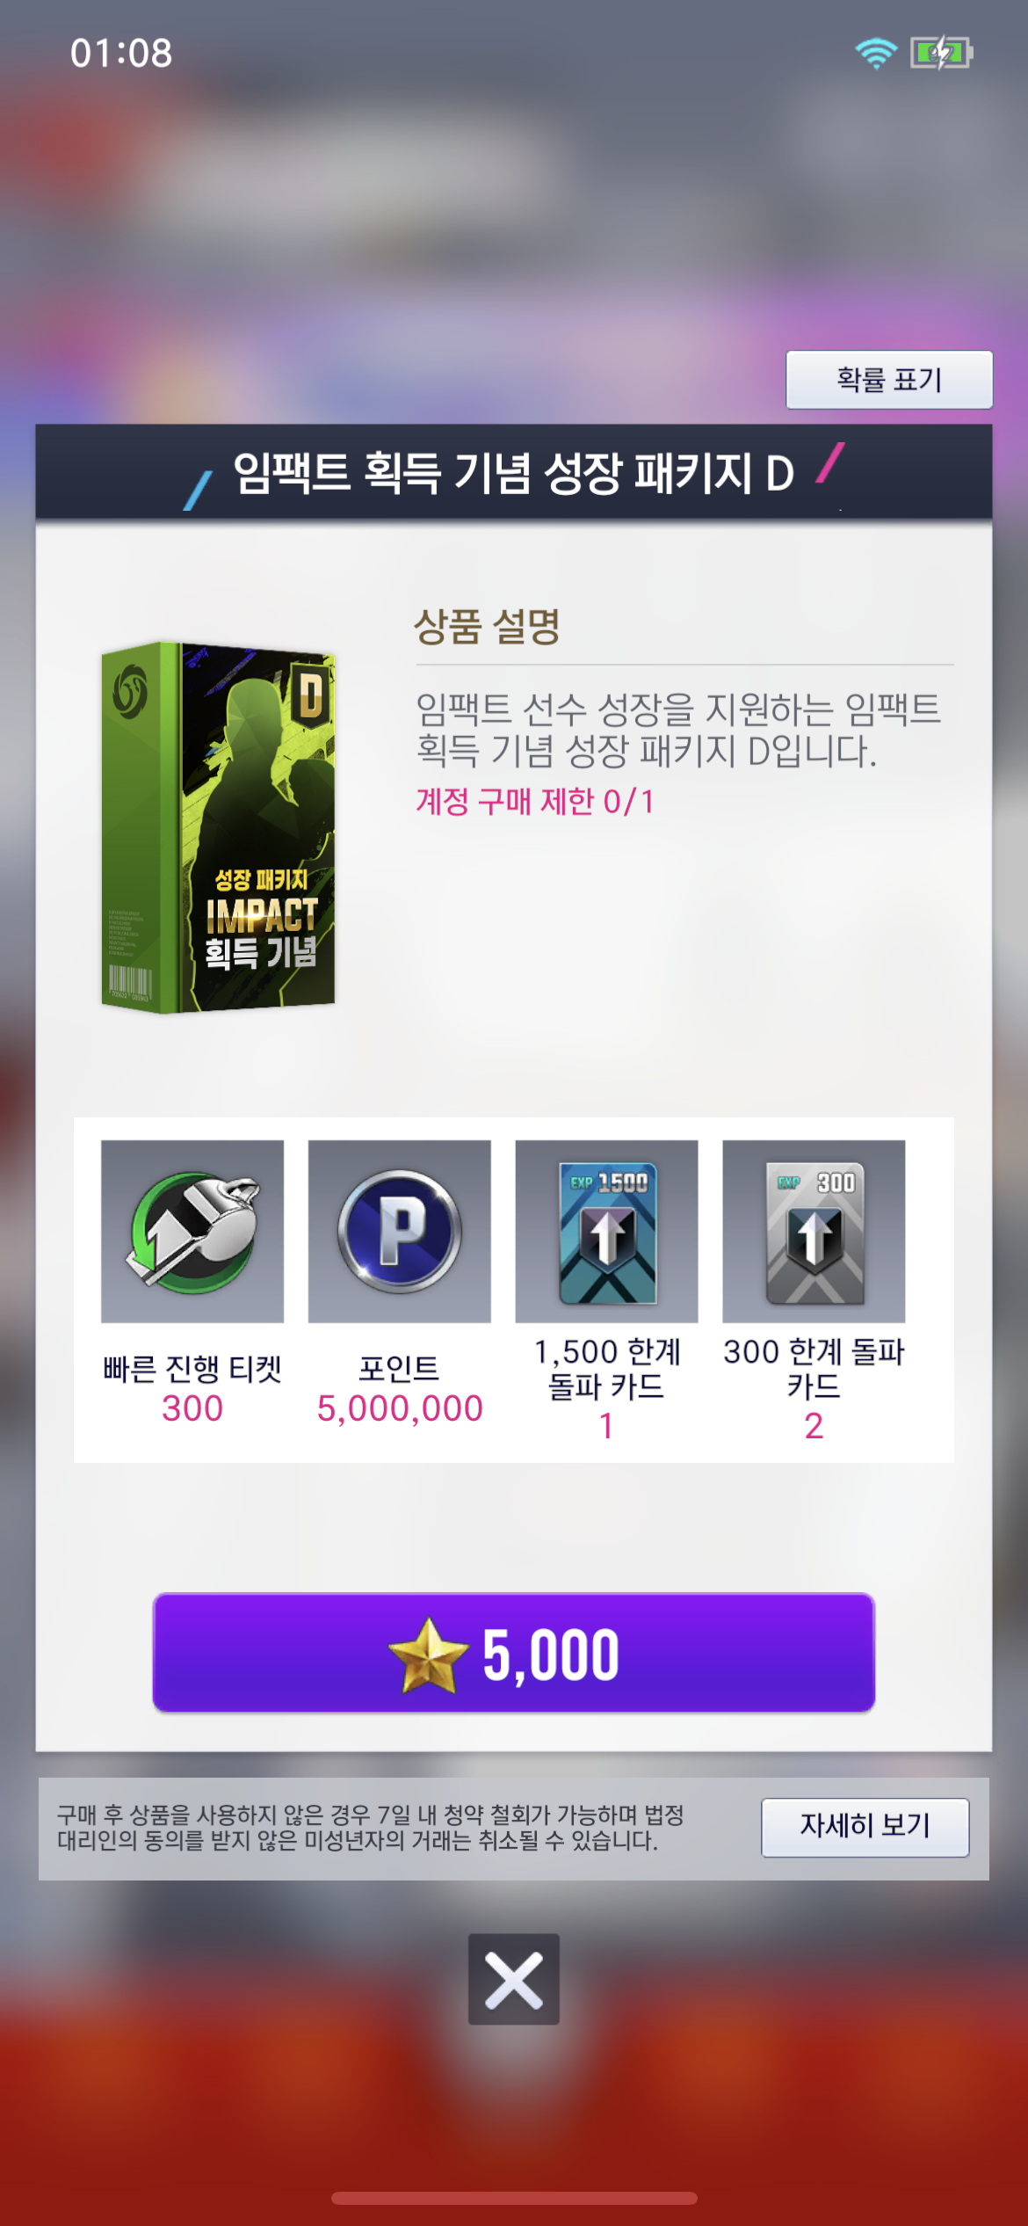Select the 상품 설명 heading

(487, 627)
